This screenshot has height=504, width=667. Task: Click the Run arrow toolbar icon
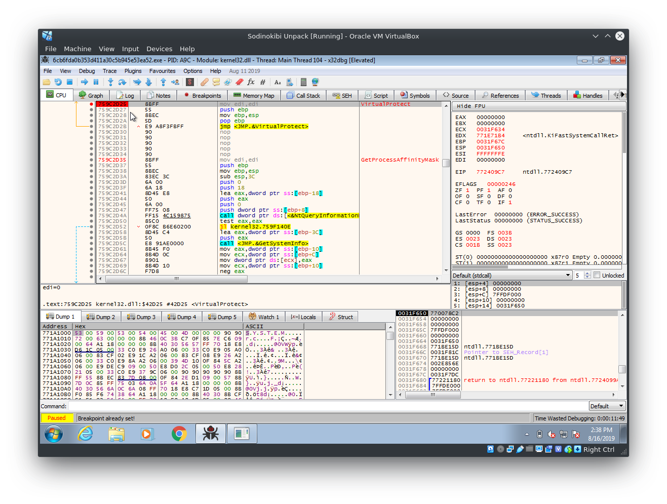84,82
